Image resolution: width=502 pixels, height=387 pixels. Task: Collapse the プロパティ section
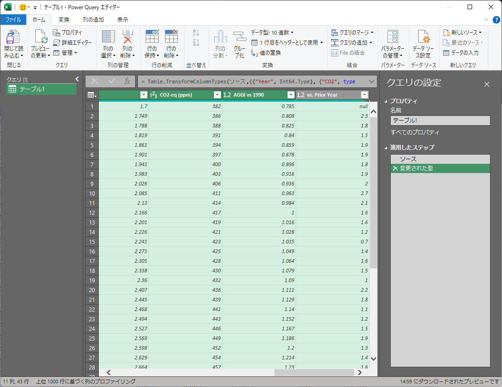click(x=386, y=101)
